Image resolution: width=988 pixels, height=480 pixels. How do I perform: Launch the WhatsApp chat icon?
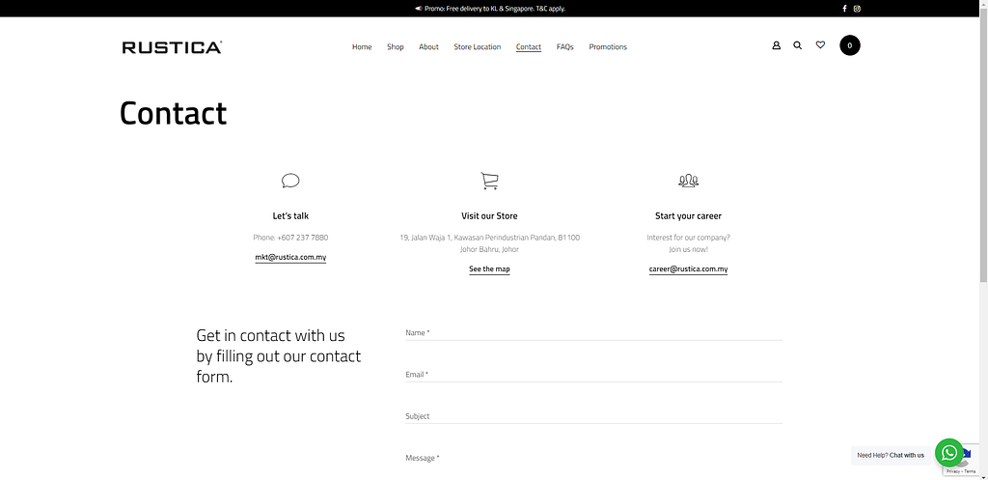pos(949,453)
